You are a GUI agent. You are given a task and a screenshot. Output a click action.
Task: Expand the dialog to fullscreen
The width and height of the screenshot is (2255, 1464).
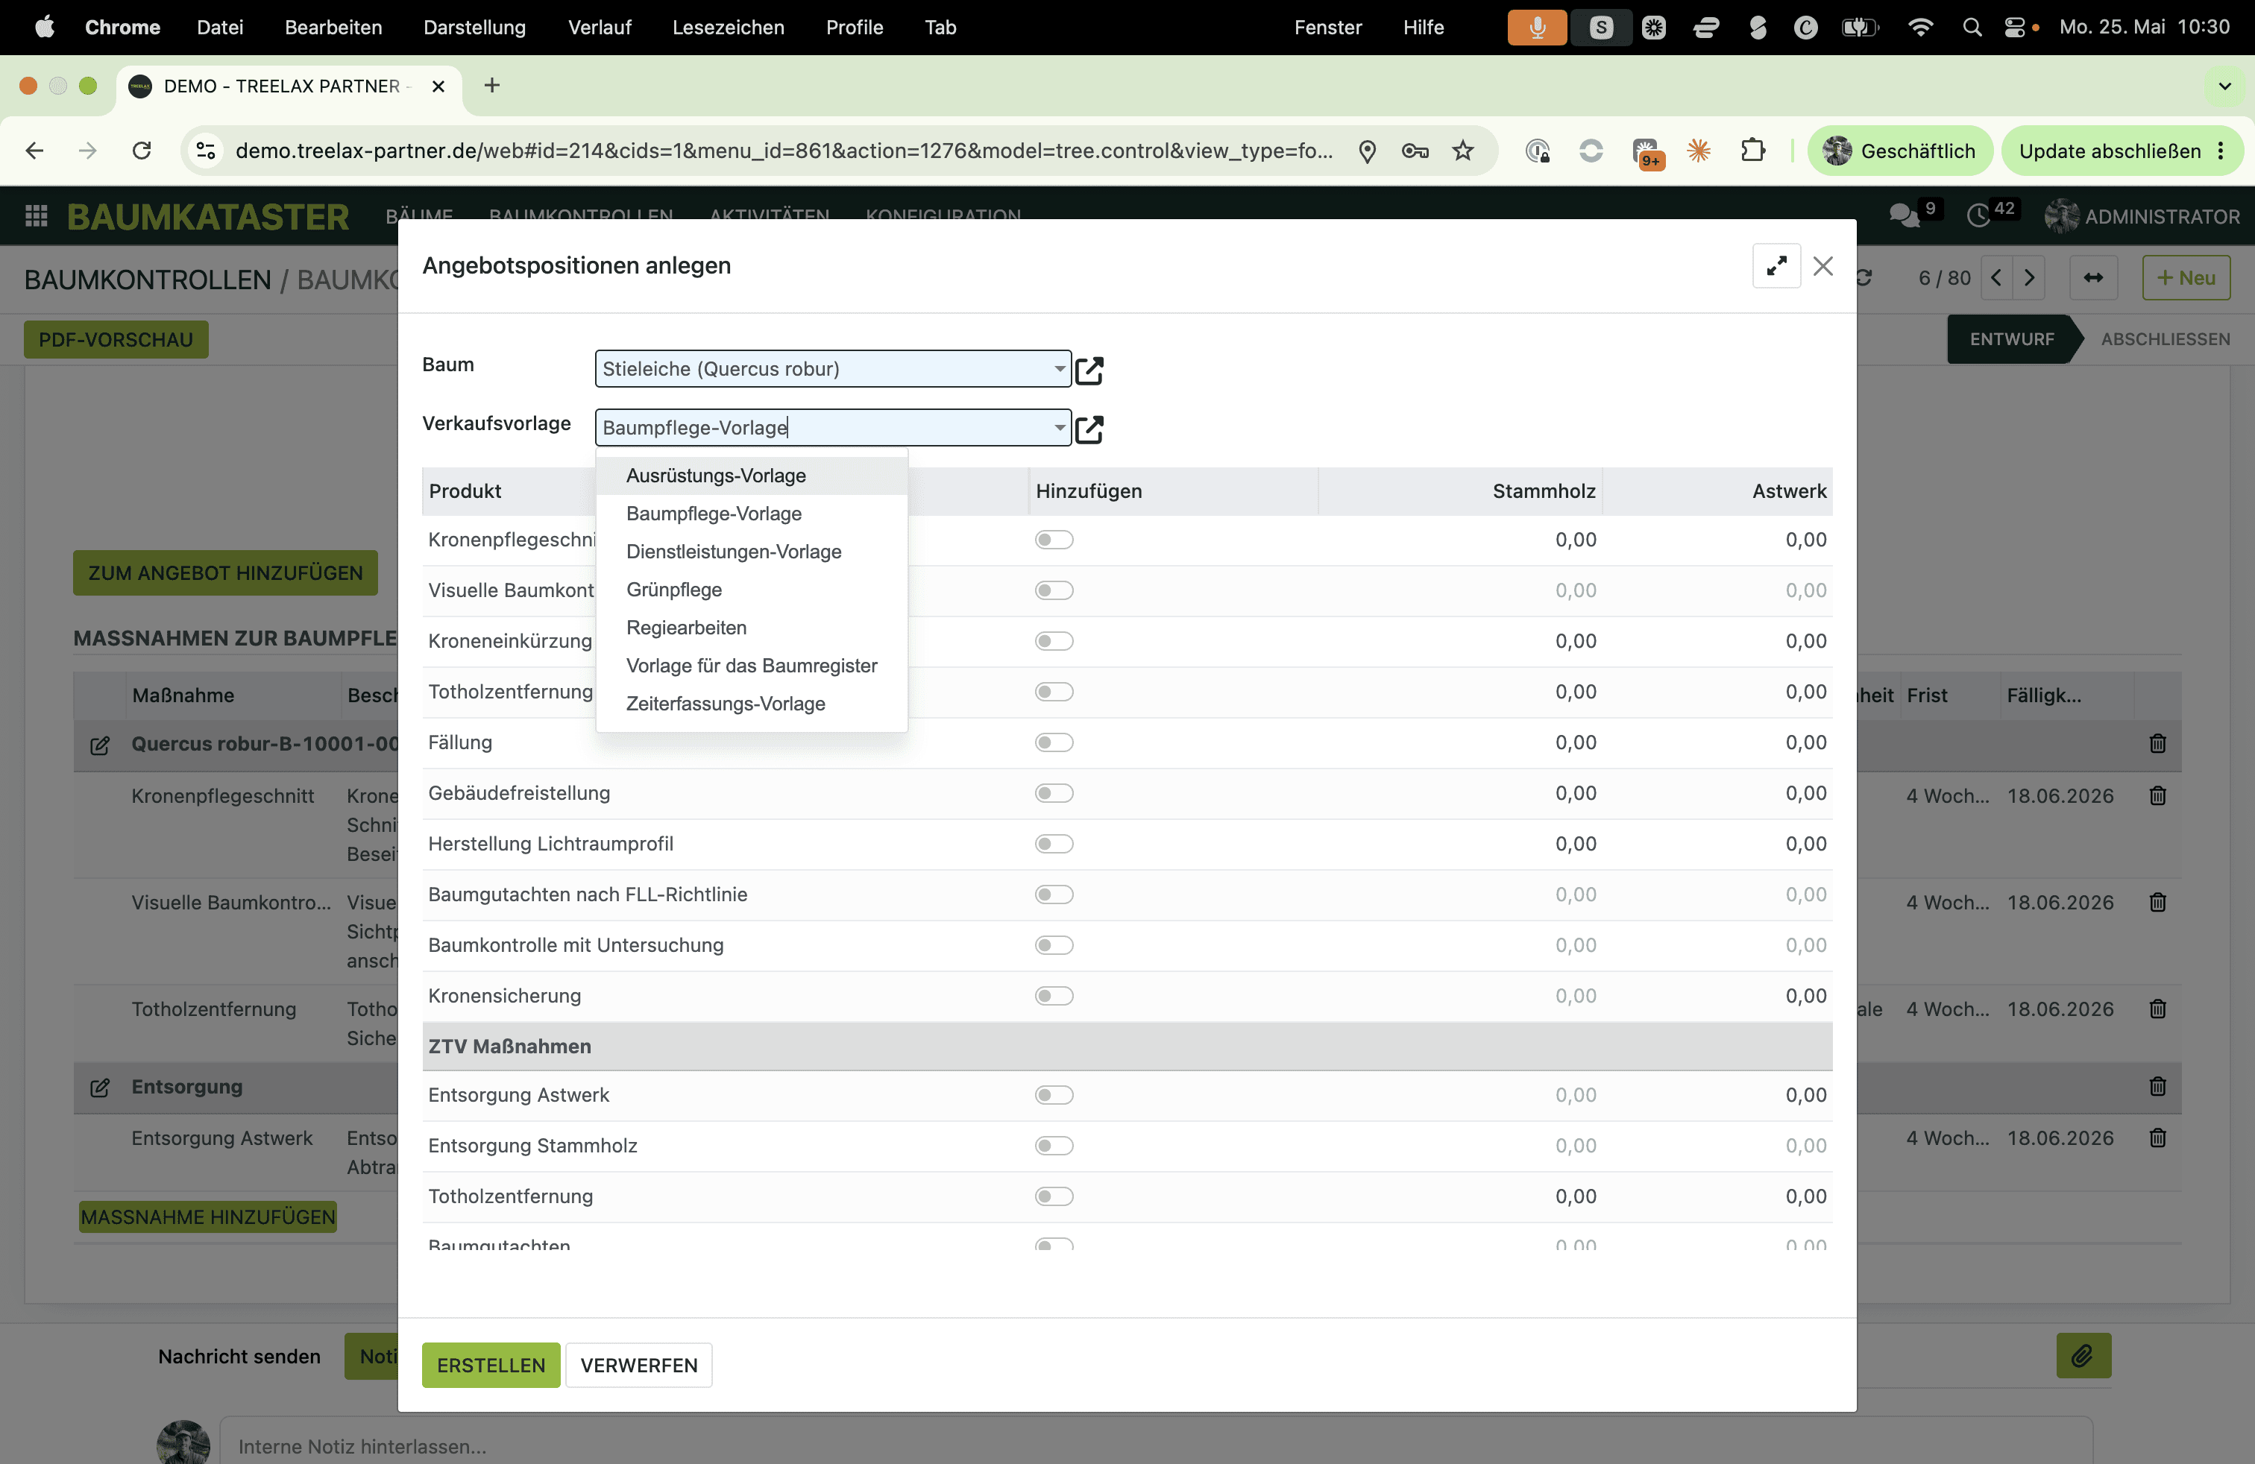point(1776,266)
